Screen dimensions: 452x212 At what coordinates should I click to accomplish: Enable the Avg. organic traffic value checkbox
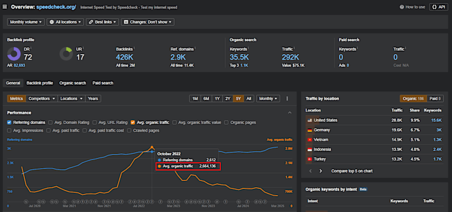point(175,122)
